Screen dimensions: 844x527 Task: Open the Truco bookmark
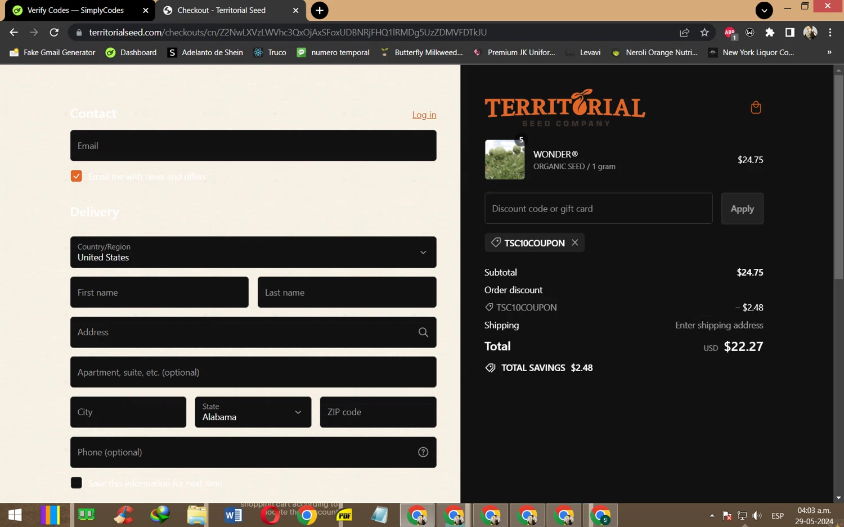[x=270, y=52]
